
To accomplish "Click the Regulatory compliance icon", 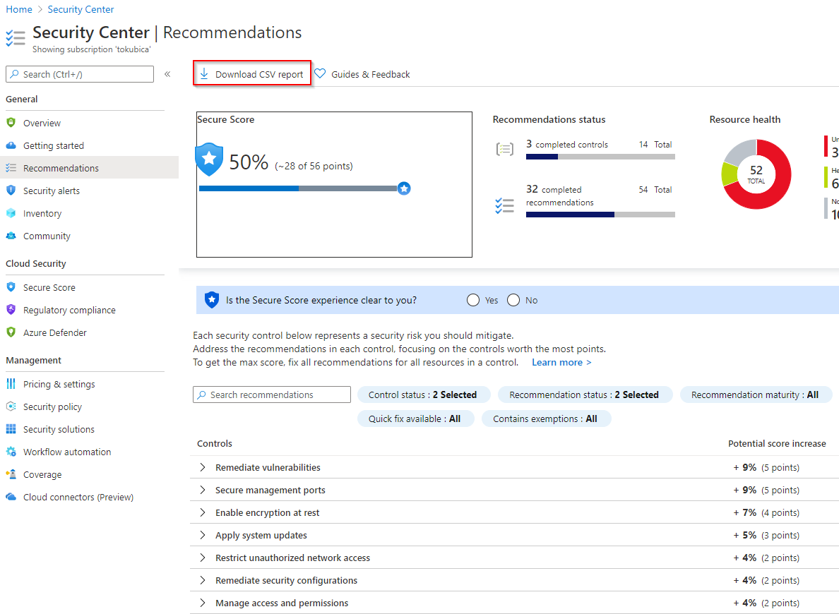I will pyautogui.click(x=11, y=310).
